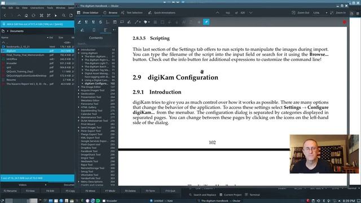Expand The Image Editor contents entry
This screenshot has height=203, width=361.
(x=78, y=87)
